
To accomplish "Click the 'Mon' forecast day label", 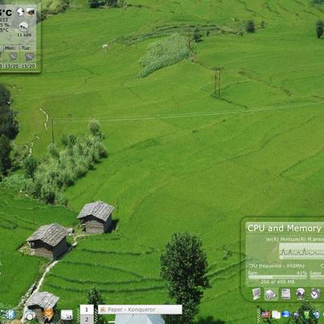I will (10, 48).
